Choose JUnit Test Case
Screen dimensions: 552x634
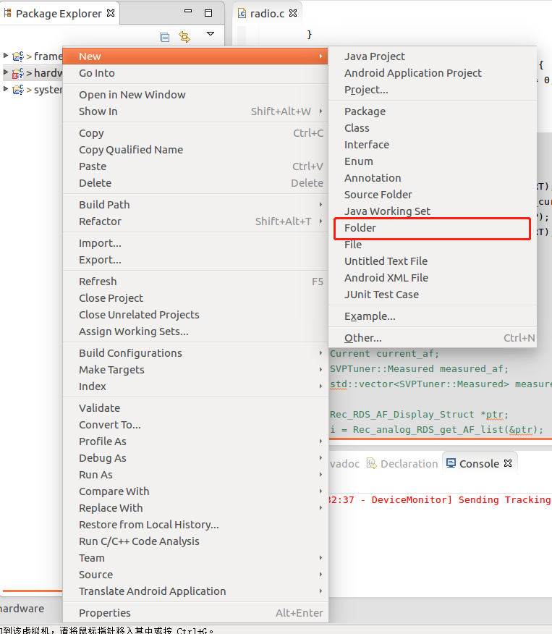tap(433, 295)
